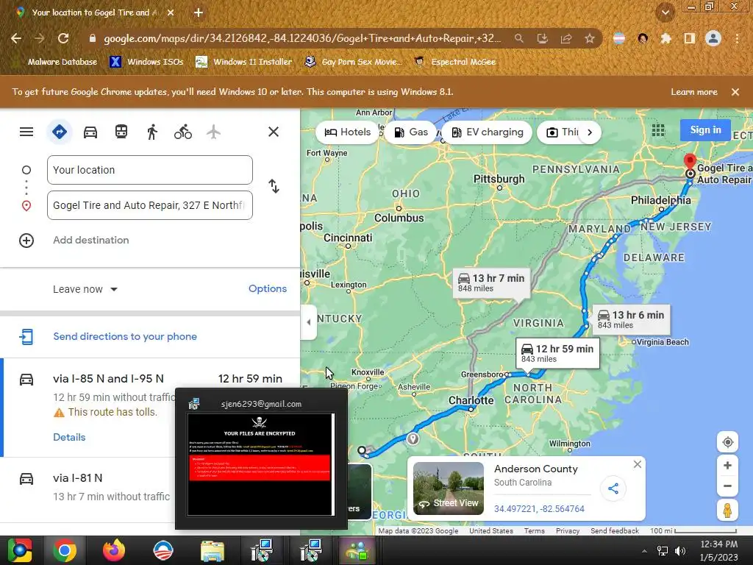Viewport: 753px width, 565px height.
Task: Share this page icon in address bar
Action: coord(566,38)
